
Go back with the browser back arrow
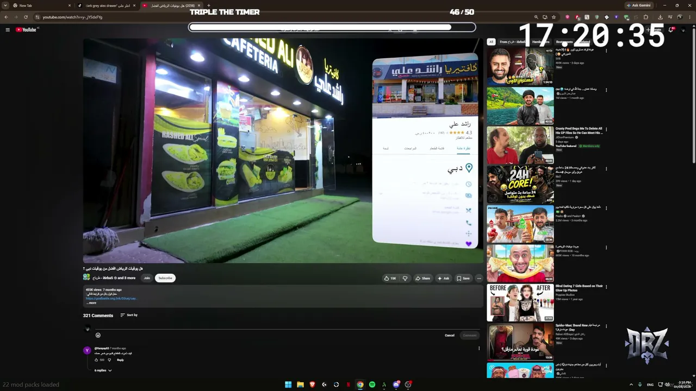pos(6,17)
